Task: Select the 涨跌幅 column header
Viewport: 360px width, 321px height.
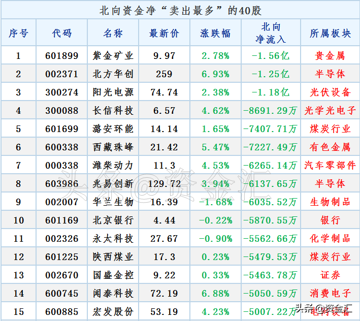Action: pos(215,34)
